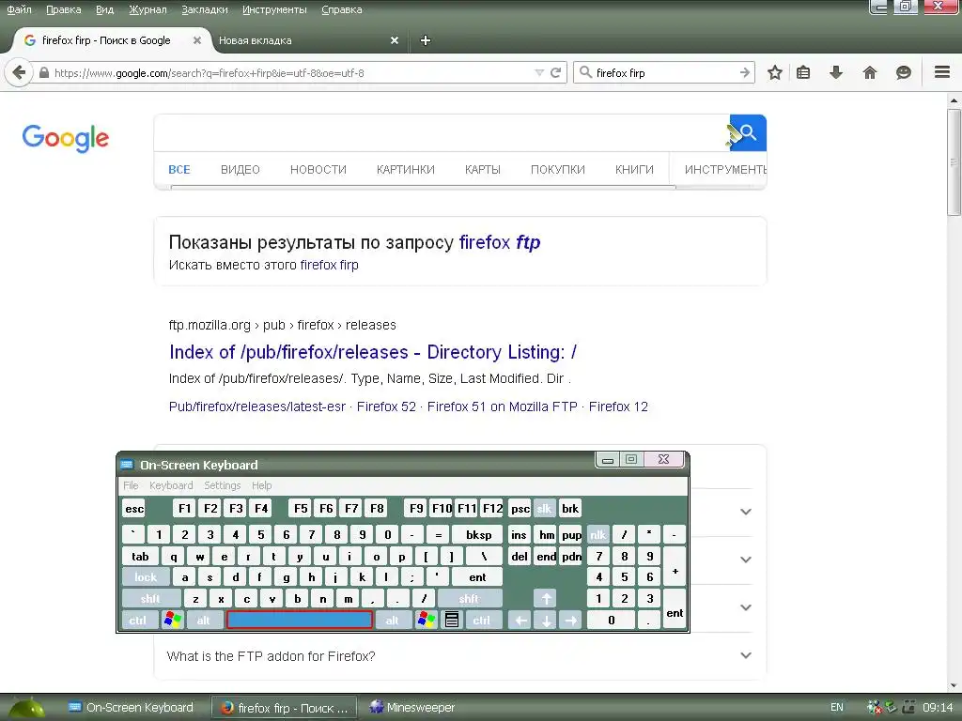This screenshot has height=721, width=962.
Task: Toggle the left shift key on the keyboard
Action: point(151,598)
